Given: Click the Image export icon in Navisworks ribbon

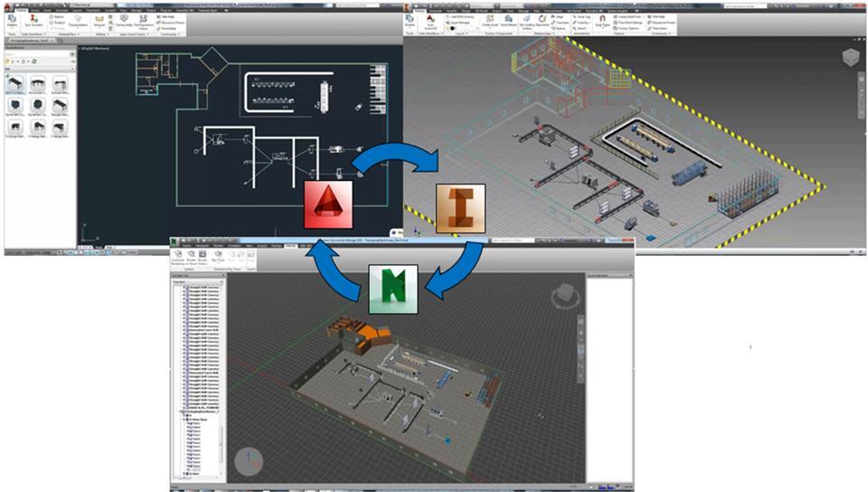Looking at the screenshot, I should (250, 256).
